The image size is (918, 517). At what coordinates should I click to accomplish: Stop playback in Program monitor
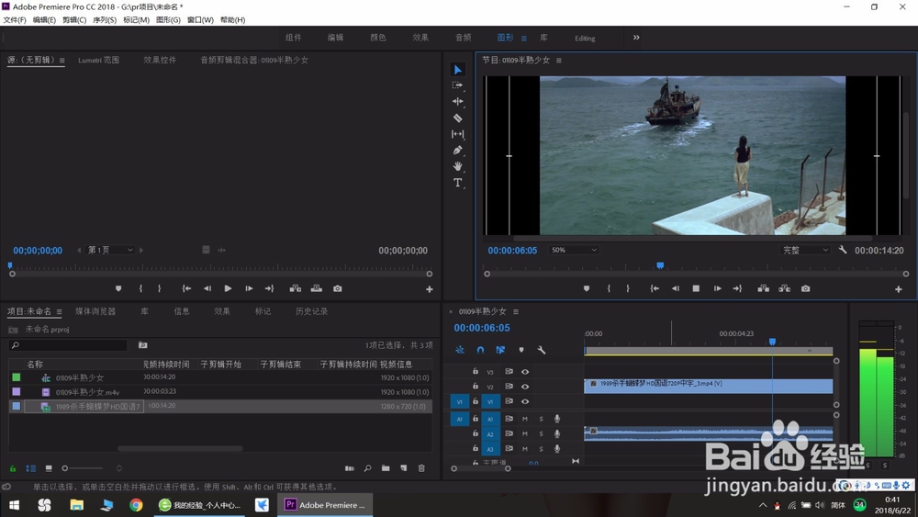[696, 288]
